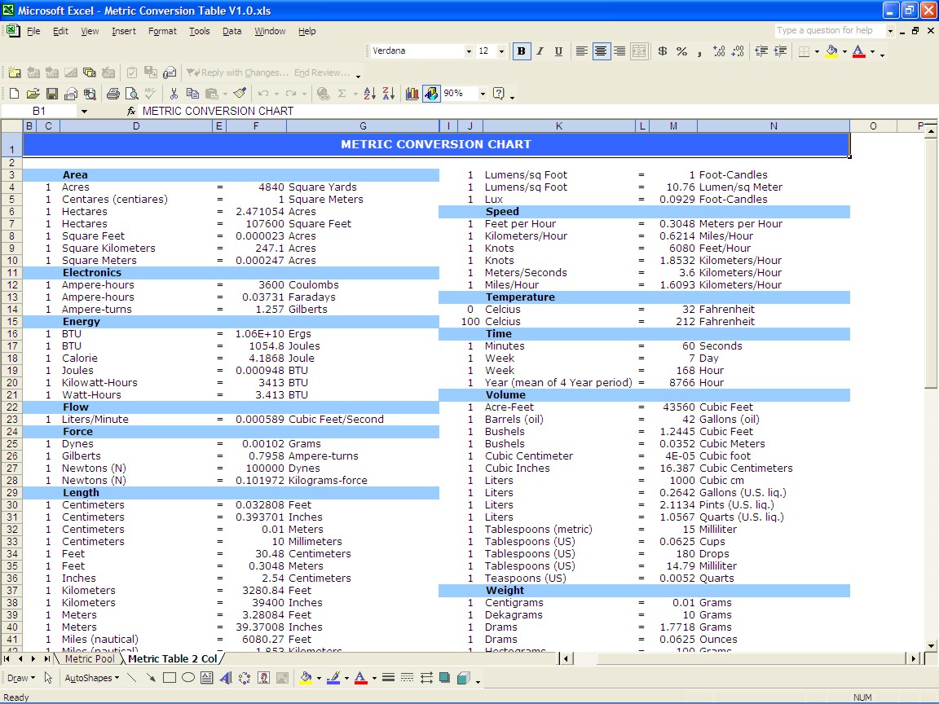
Task: Toggle Bold formatting button
Action: (521, 51)
